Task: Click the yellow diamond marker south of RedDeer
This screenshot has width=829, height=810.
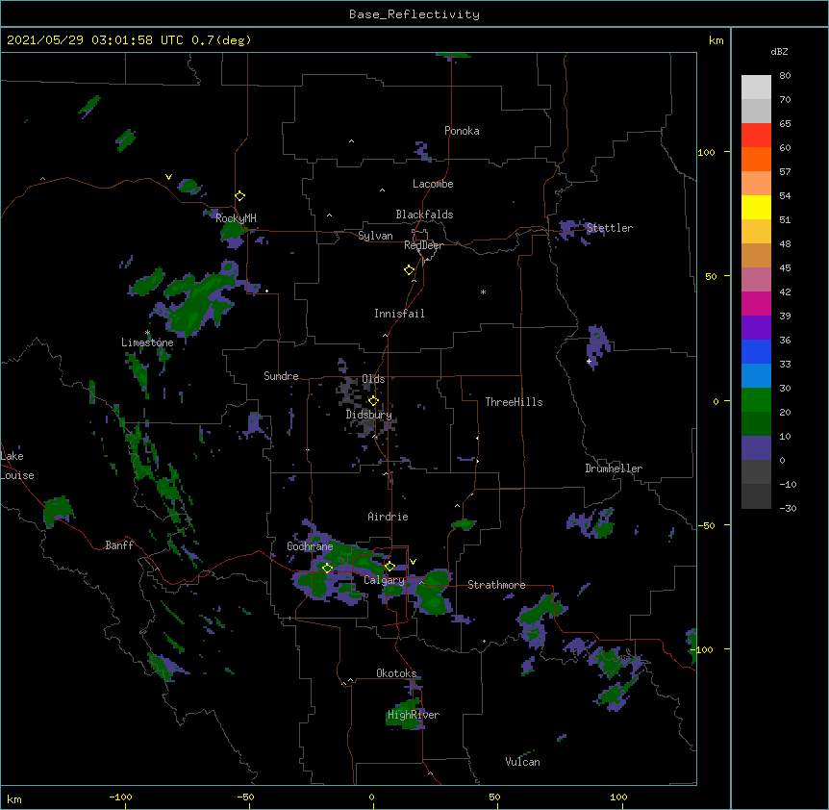Action: pyautogui.click(x=410, y=270)
